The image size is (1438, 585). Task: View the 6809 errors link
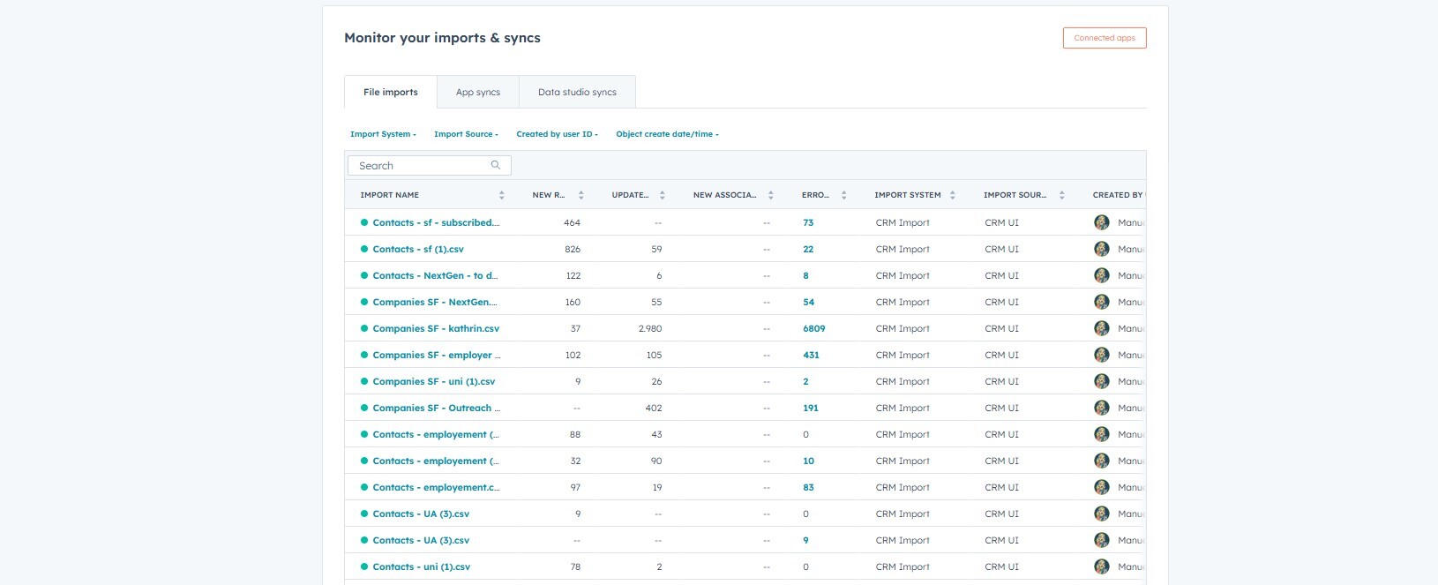[813, 328]
